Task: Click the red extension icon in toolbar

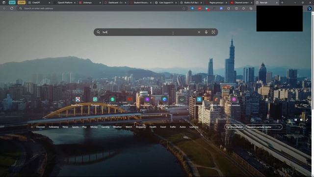Action: point(200,8)
